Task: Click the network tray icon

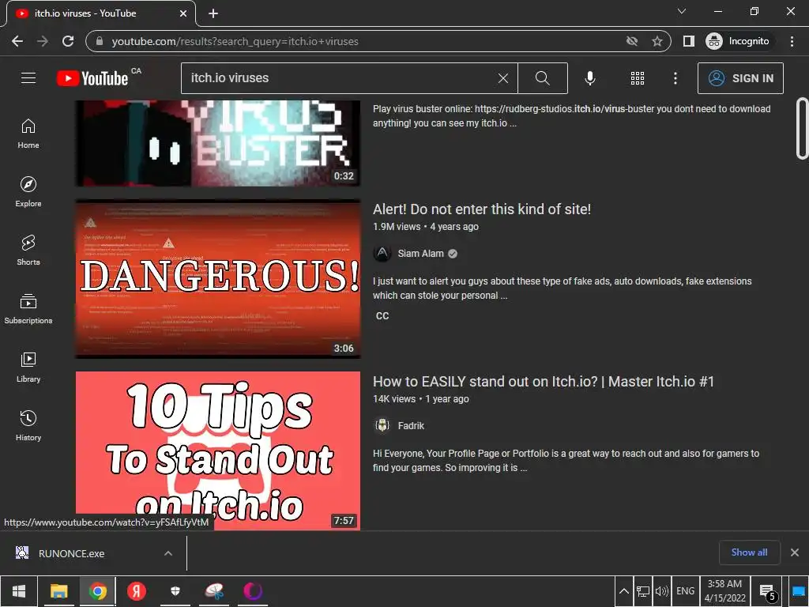Action: tap(643, 591)
